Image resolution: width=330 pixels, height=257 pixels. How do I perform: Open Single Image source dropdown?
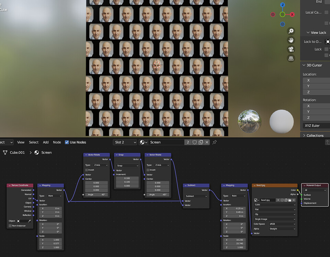tap(274, 219)
